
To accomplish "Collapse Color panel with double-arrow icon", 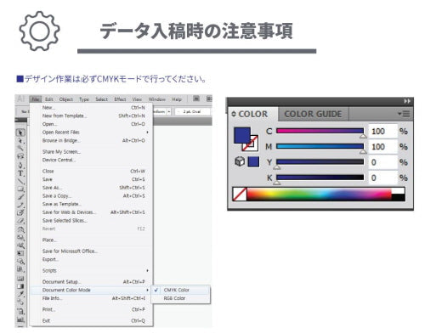I will [x=407, y=101].
